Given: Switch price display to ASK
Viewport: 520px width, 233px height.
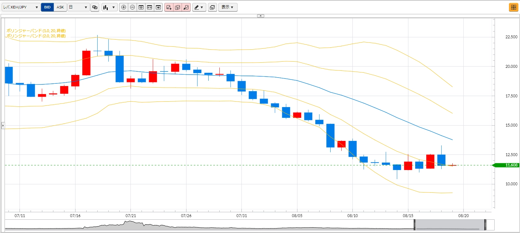Looking at the screenshot, I should click(x=60, y=7).
